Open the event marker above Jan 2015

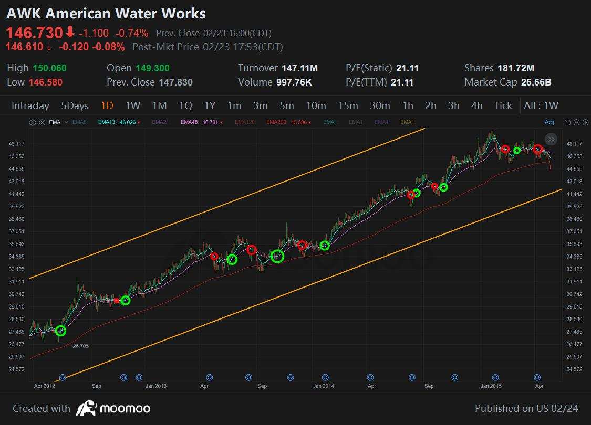pos(495,377)
